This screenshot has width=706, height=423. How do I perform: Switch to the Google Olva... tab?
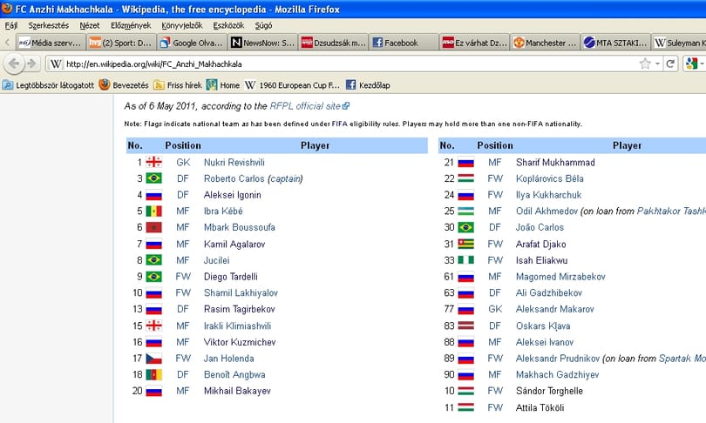tap(193, 43)
